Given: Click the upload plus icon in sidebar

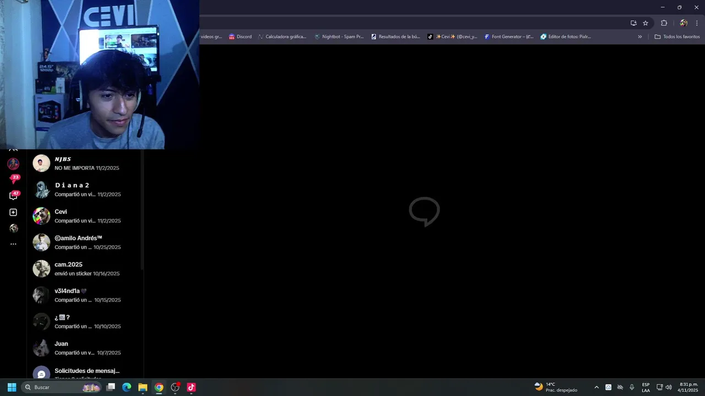Looking at the screenshot, I should [x=13, y=212].
